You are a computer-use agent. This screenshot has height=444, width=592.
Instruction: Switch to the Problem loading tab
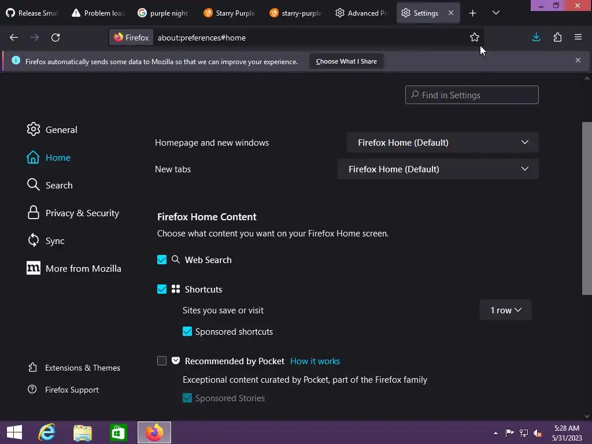tap(98, 13)
